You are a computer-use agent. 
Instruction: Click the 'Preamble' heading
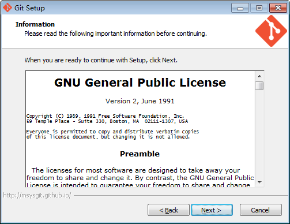[x=140, y=154]
